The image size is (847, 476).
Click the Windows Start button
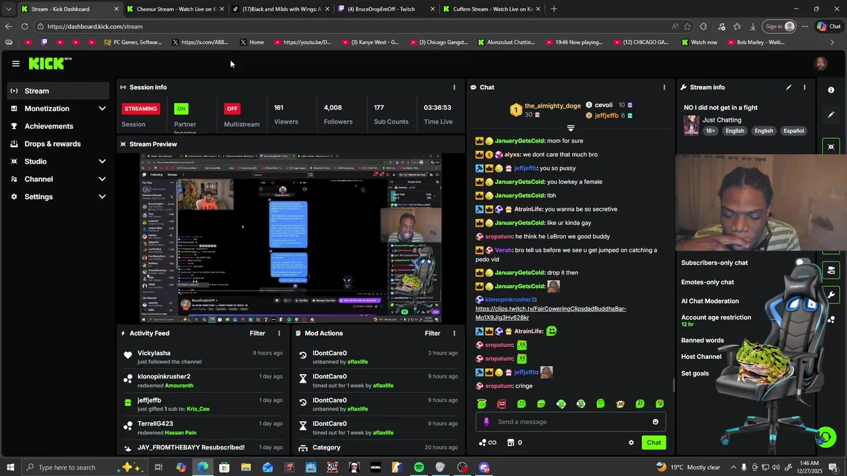(11, 467)
